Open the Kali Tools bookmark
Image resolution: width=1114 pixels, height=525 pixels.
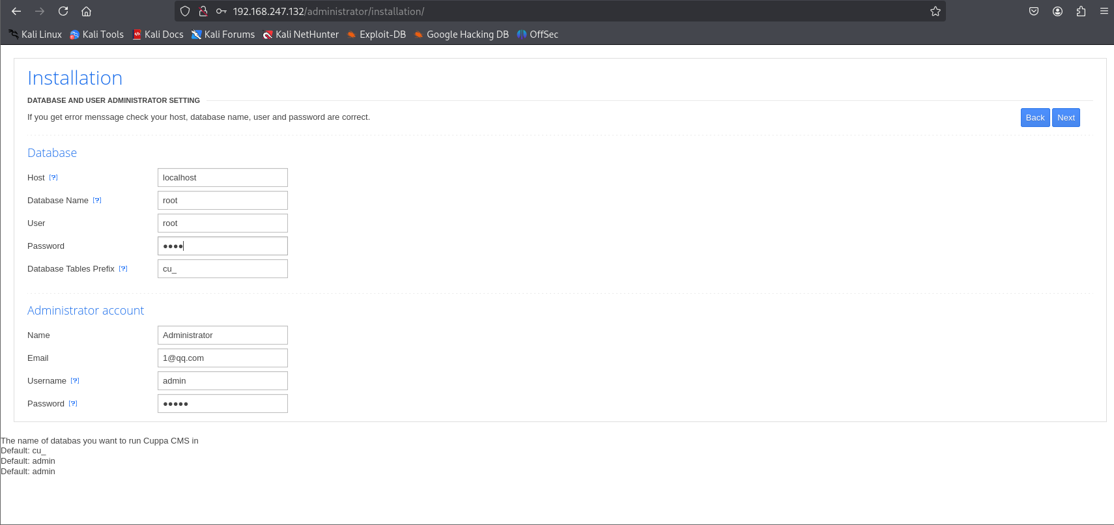tap(96, 35)
